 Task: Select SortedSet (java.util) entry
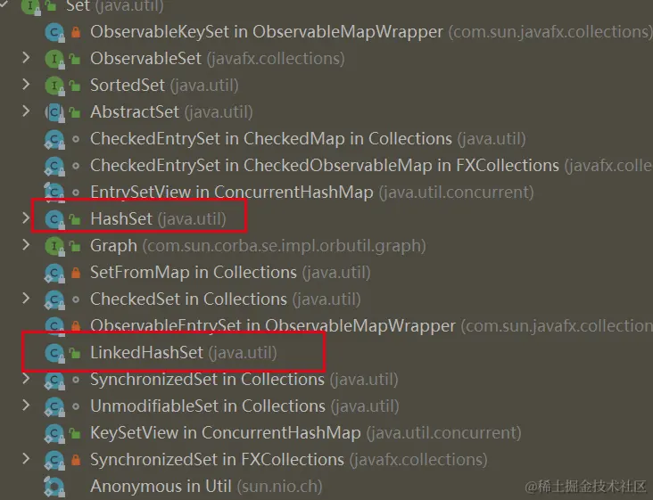(164, 86)
